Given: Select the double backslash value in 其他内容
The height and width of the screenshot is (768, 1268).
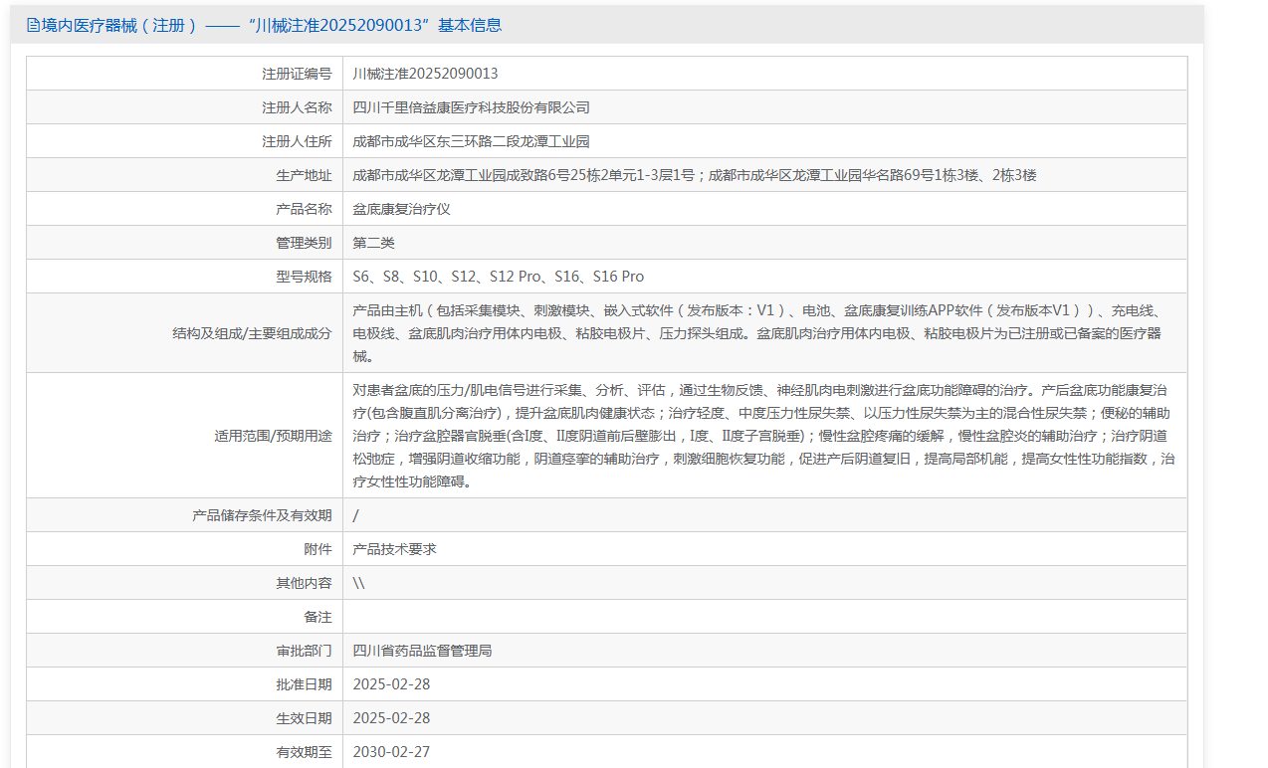Looking at the screenshot, I should [358, 583].
